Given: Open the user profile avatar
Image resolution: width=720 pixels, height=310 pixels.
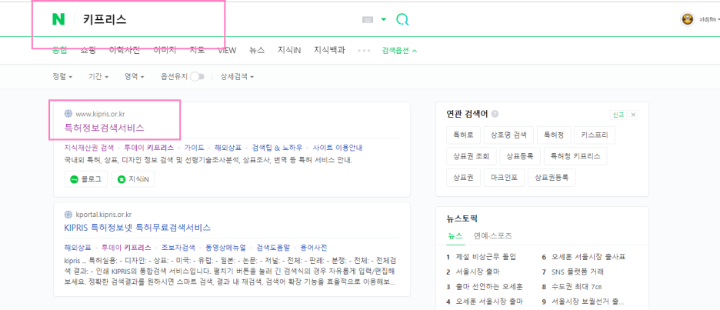Looking at the screenshot, I should click(688, 19).
